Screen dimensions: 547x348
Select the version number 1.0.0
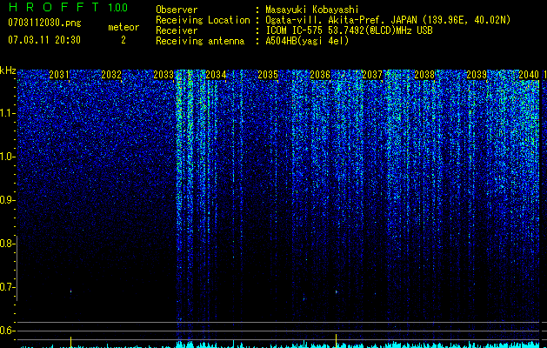pos(118,7)
